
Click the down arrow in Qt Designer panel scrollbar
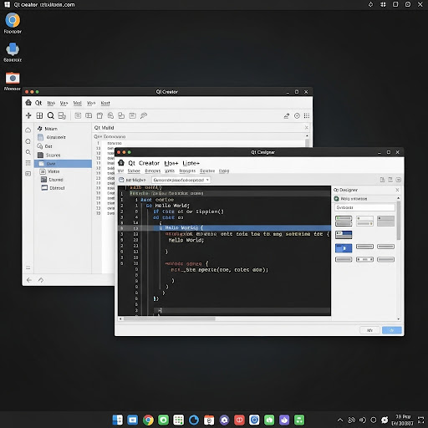tap(399, 319)
